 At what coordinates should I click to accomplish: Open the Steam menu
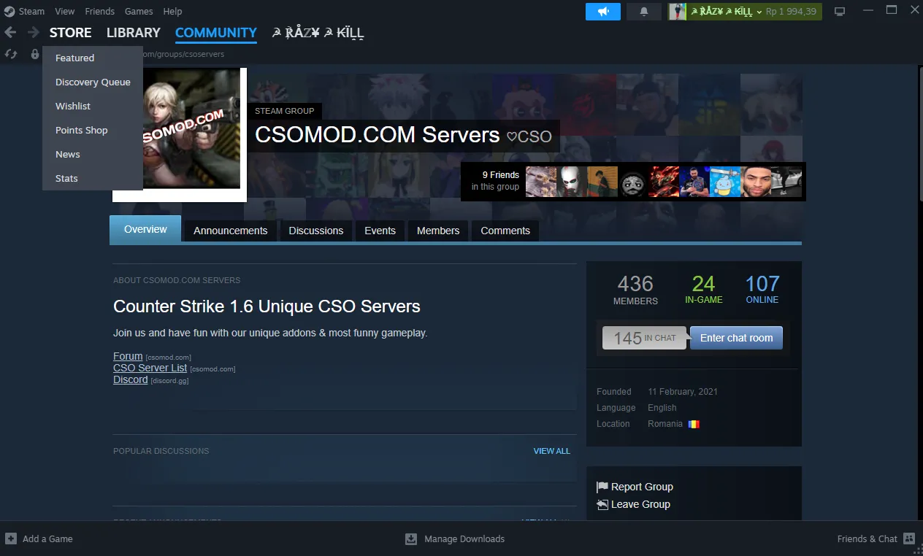pyautogui.click(x=31, y=11)
